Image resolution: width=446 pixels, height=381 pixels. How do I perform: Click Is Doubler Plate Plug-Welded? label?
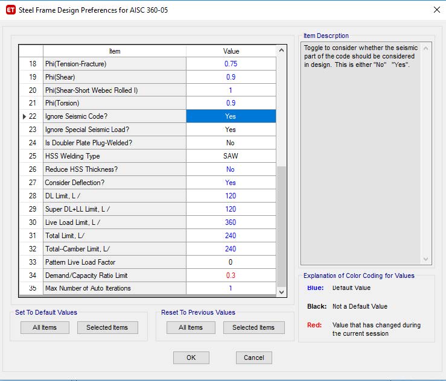point(89,143)
